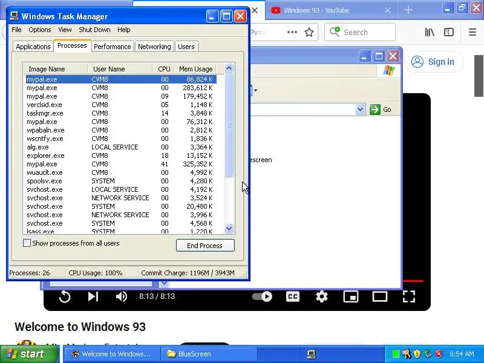The image size is (484, 363).
Task: Open the Task Manager Options menu
Action: [40, 30]
